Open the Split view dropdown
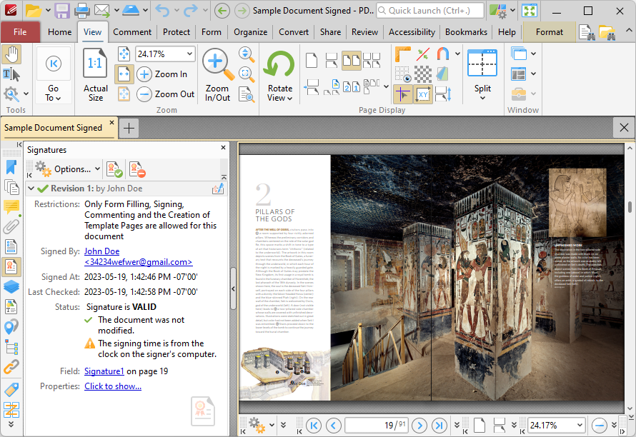Screen dimensions: 636x437 [482, 92]
